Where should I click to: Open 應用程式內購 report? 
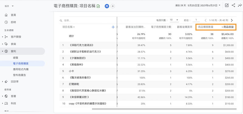click(21, 69)
